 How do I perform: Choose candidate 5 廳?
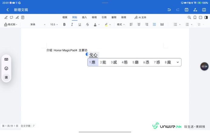point(135,62)
